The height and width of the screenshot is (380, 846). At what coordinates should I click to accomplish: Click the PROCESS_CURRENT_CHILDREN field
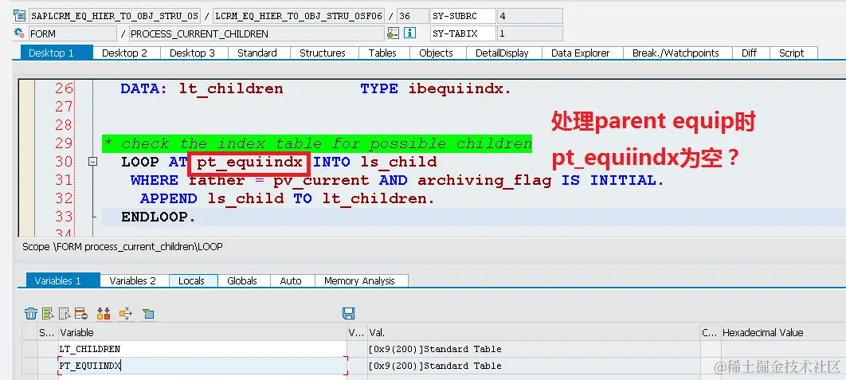pyautogui.click(x=257, y=33)
